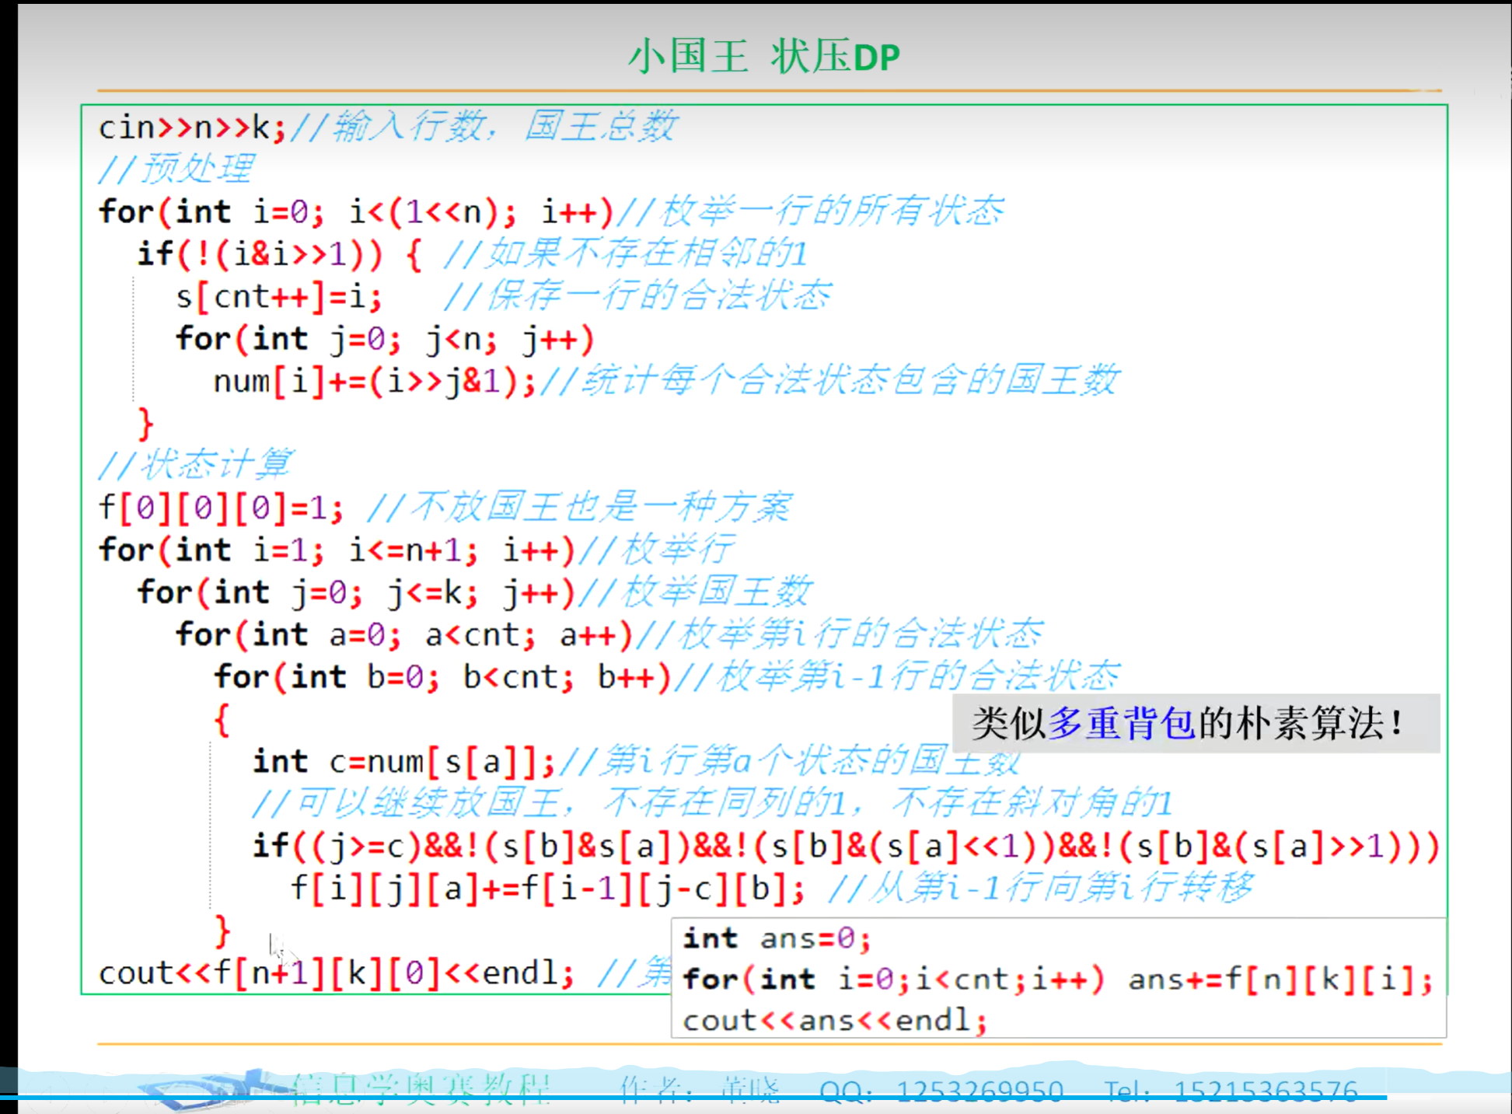
Task: Click the footer Tel number '15215363576'
Action: pos(1266,1091)
